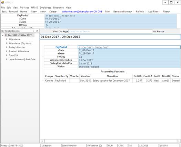
Task: Open the Delete dropdown
Action: coord(53,11)
